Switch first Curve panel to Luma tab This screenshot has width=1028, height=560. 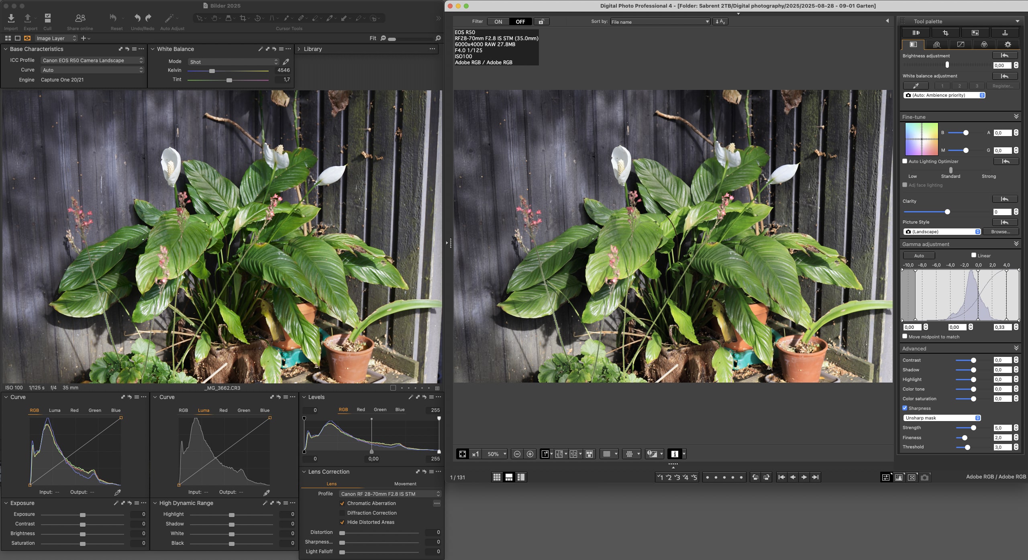click(55, 410)
